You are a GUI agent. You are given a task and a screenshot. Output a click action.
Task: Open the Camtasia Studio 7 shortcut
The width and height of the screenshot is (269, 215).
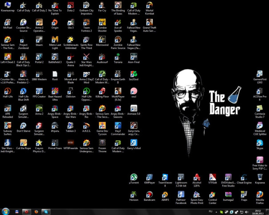260,112
